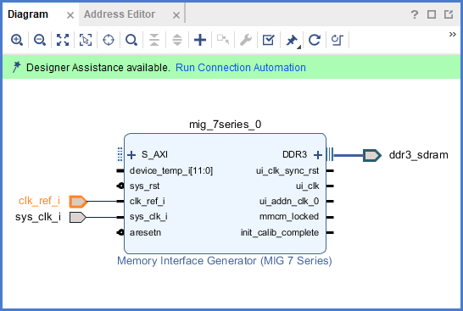
Task: Open the Search magnifier in diagram toolbar
Action: 131,40
